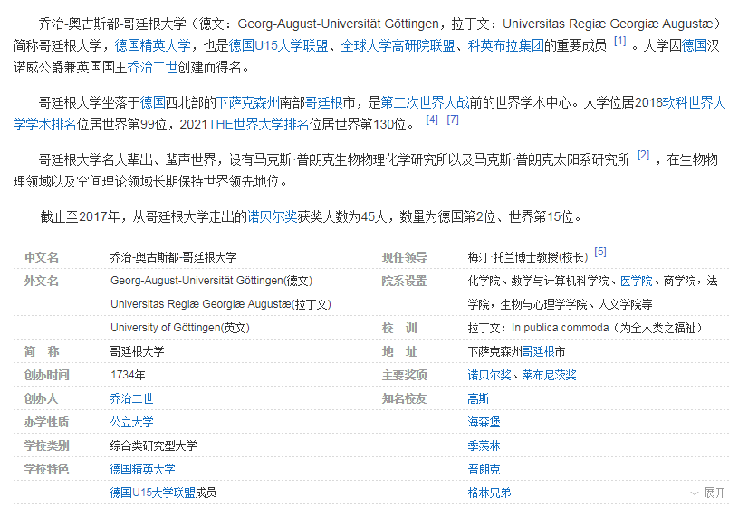The height and width of the screenshot is (507, 748).
Task: Click reference footnote [1]
Action: (x=619, y=41)
